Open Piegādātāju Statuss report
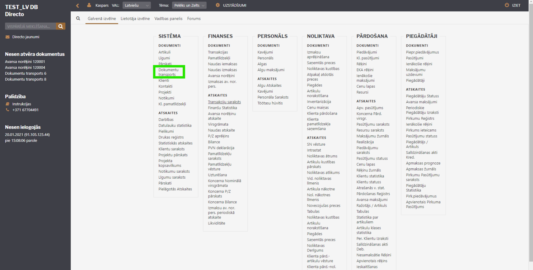 pos(422,96)
